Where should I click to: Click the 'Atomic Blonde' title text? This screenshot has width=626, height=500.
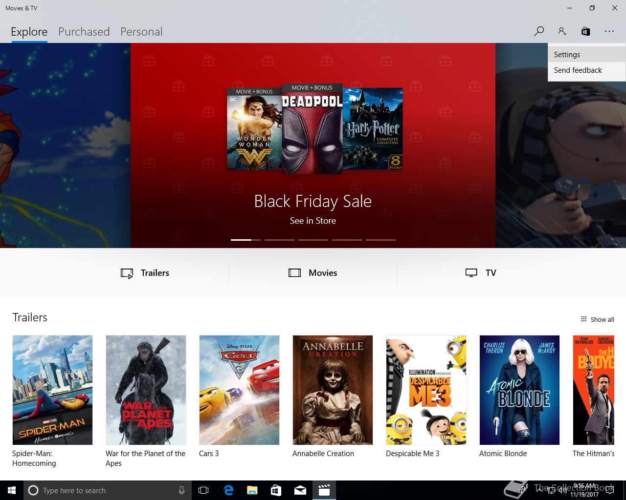(503, 454)
